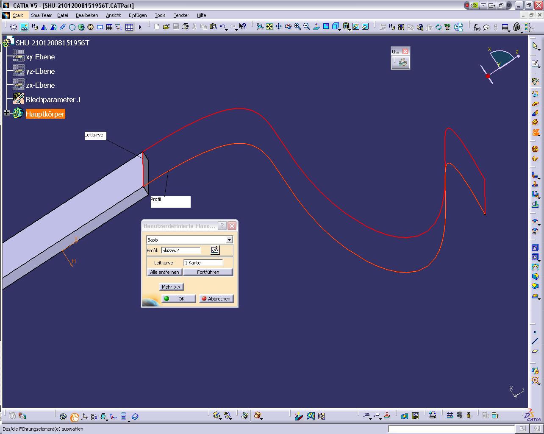This screenshot has width=544, height=434.
Task: Open the Einfügen menu
Action: [x=138, y=15]
